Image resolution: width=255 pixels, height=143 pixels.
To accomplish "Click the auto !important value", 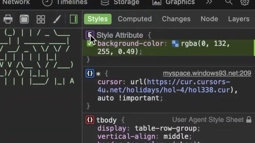I will pyautogui.click(x=128, y=98).
